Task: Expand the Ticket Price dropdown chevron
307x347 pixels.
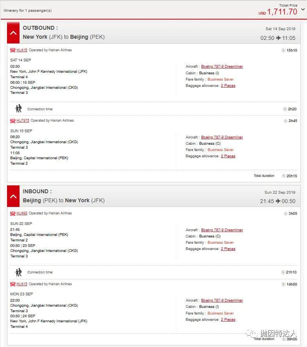Action: 303,9
